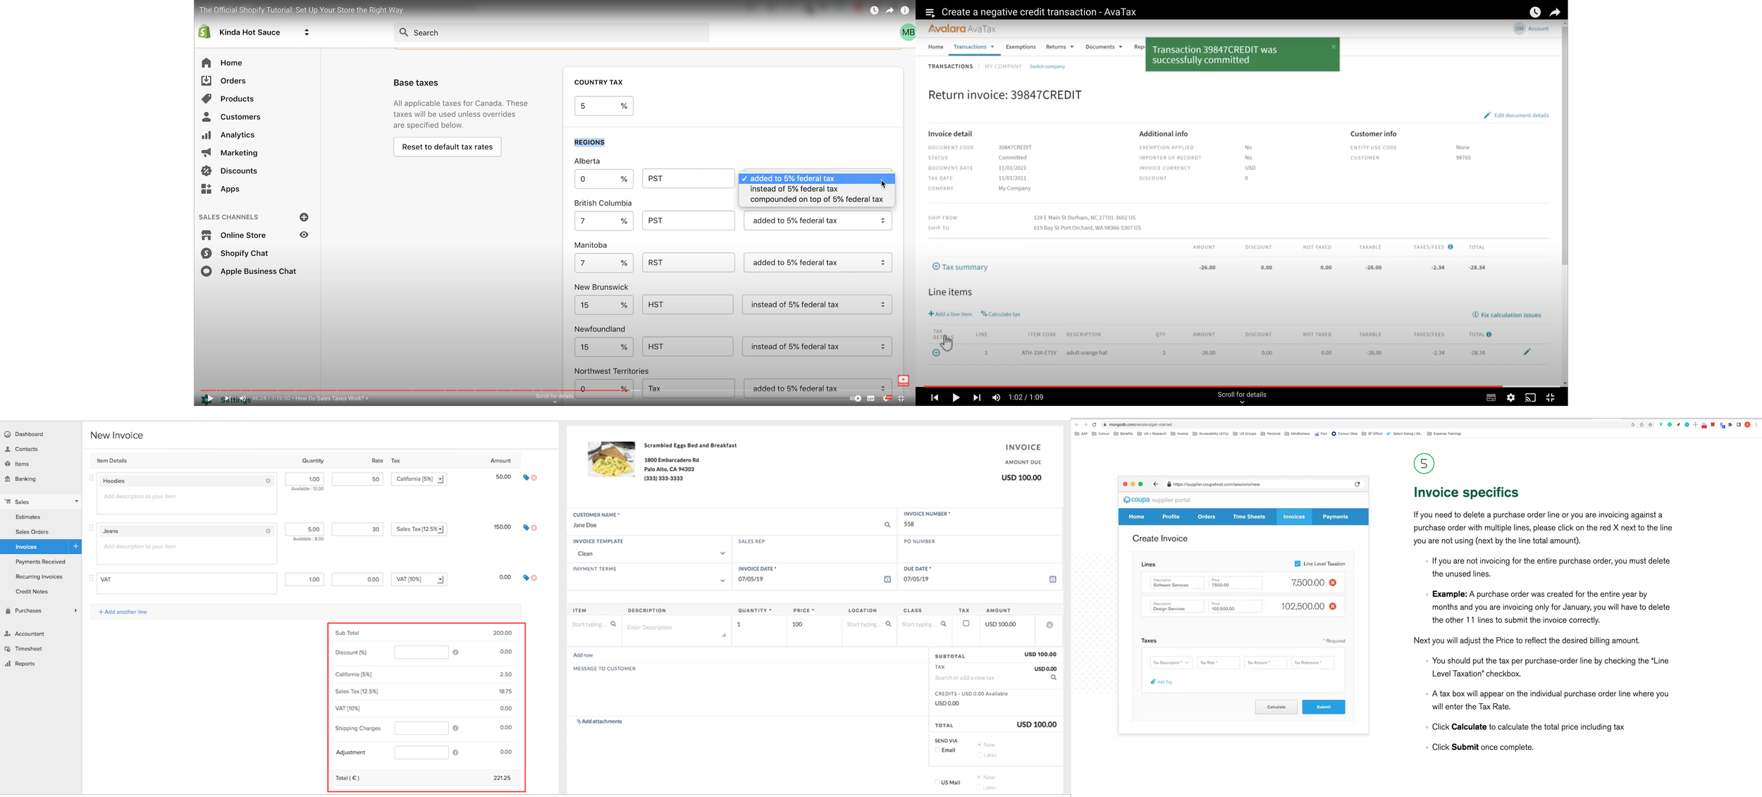Click the MB account avatar in Shopify

tap(908, 32)
